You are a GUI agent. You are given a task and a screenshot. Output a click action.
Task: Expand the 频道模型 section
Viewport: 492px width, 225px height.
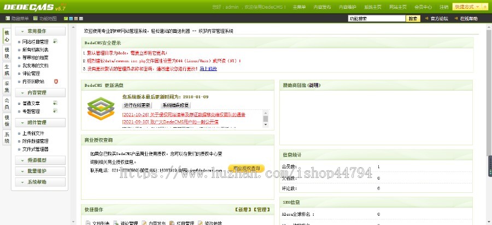(x=40, y=160)
